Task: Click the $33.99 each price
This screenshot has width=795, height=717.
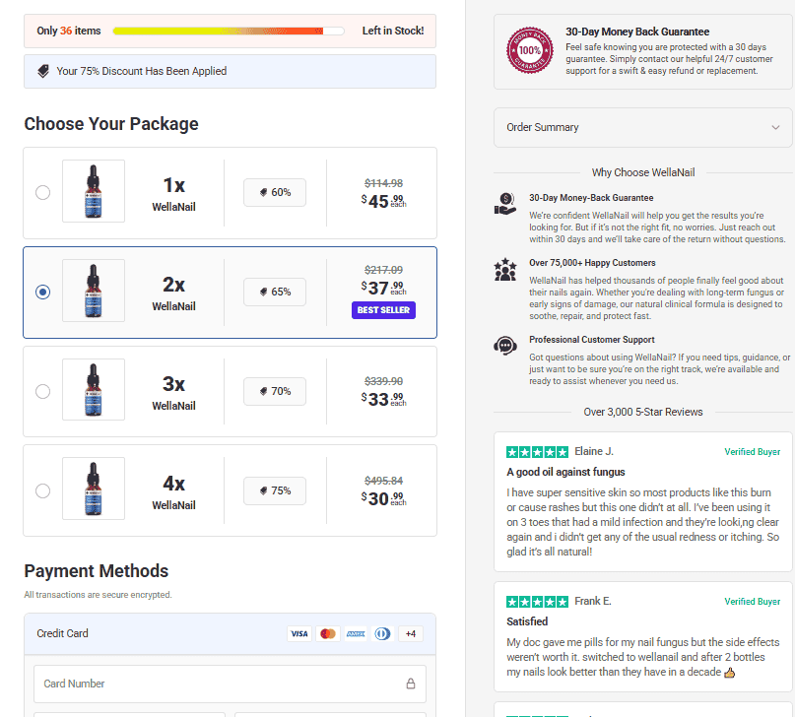Action: point(383,399)
